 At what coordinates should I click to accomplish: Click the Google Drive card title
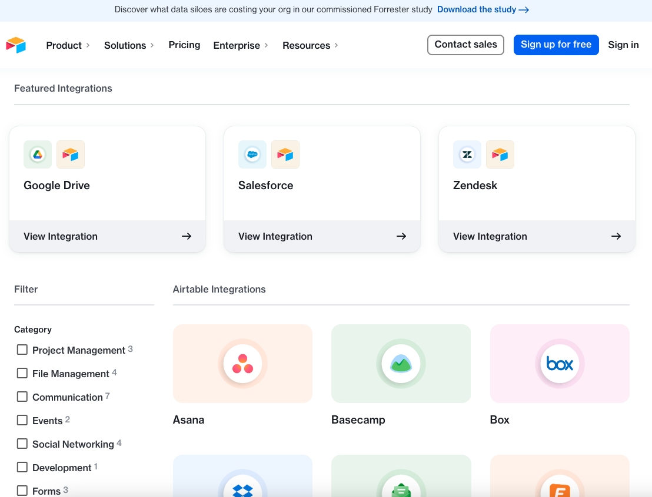pyautogui.click(x=56, y=185)
